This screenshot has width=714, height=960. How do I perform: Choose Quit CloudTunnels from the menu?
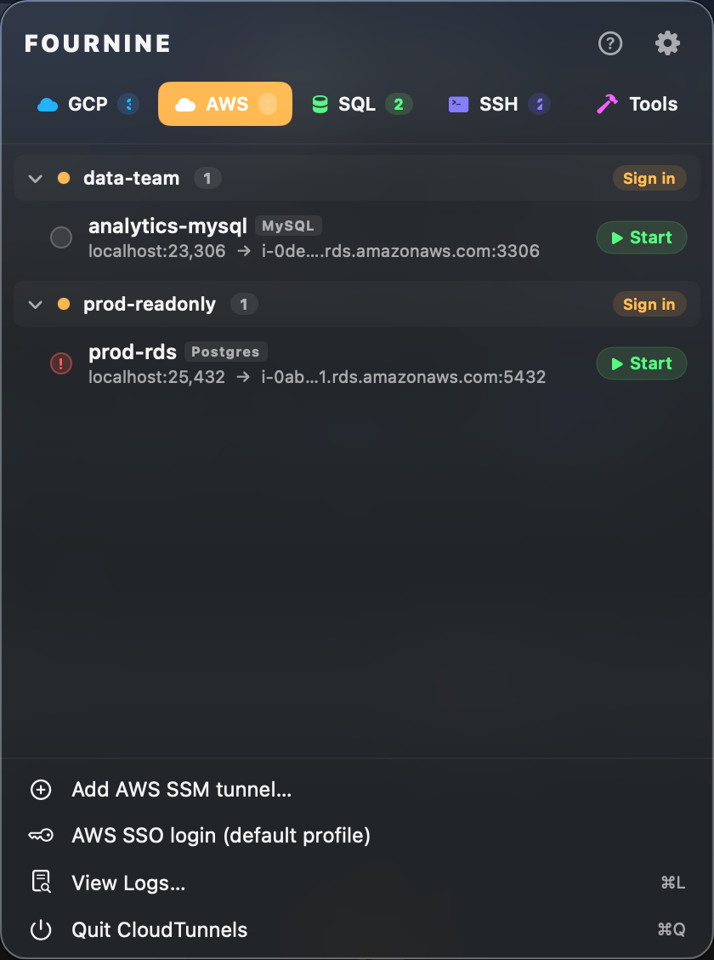[x=159, y=929]
